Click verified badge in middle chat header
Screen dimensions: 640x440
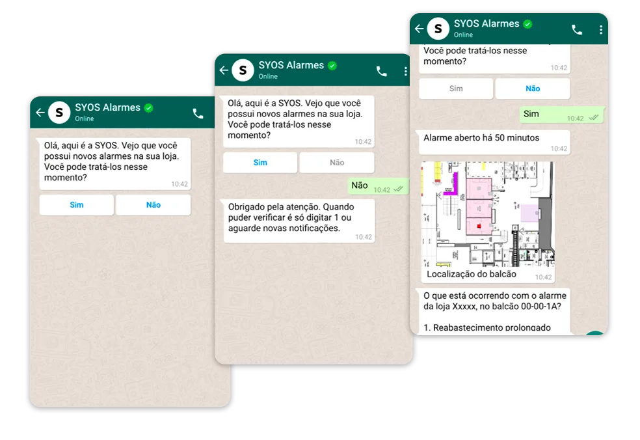click(332, 66)
